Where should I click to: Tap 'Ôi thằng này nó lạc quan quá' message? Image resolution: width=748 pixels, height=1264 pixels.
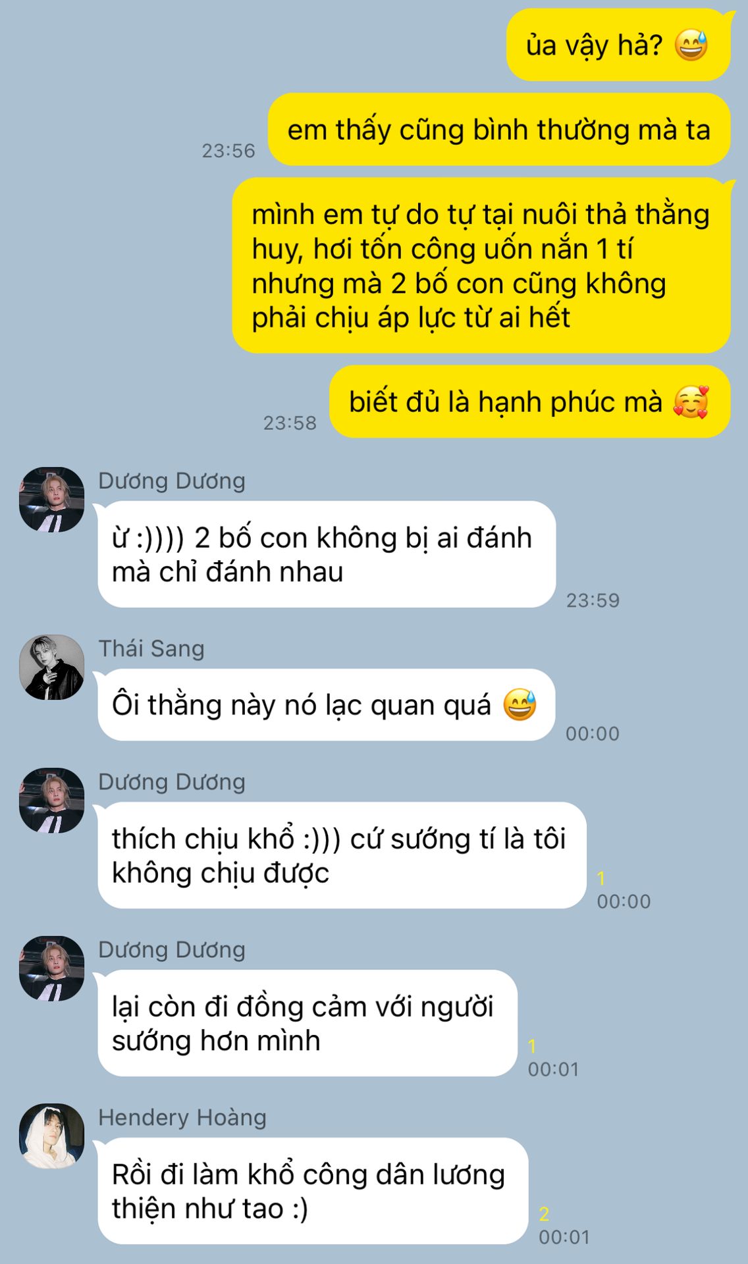327,705
